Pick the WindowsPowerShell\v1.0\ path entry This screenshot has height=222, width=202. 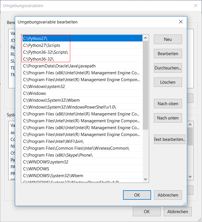pos(70,107)
